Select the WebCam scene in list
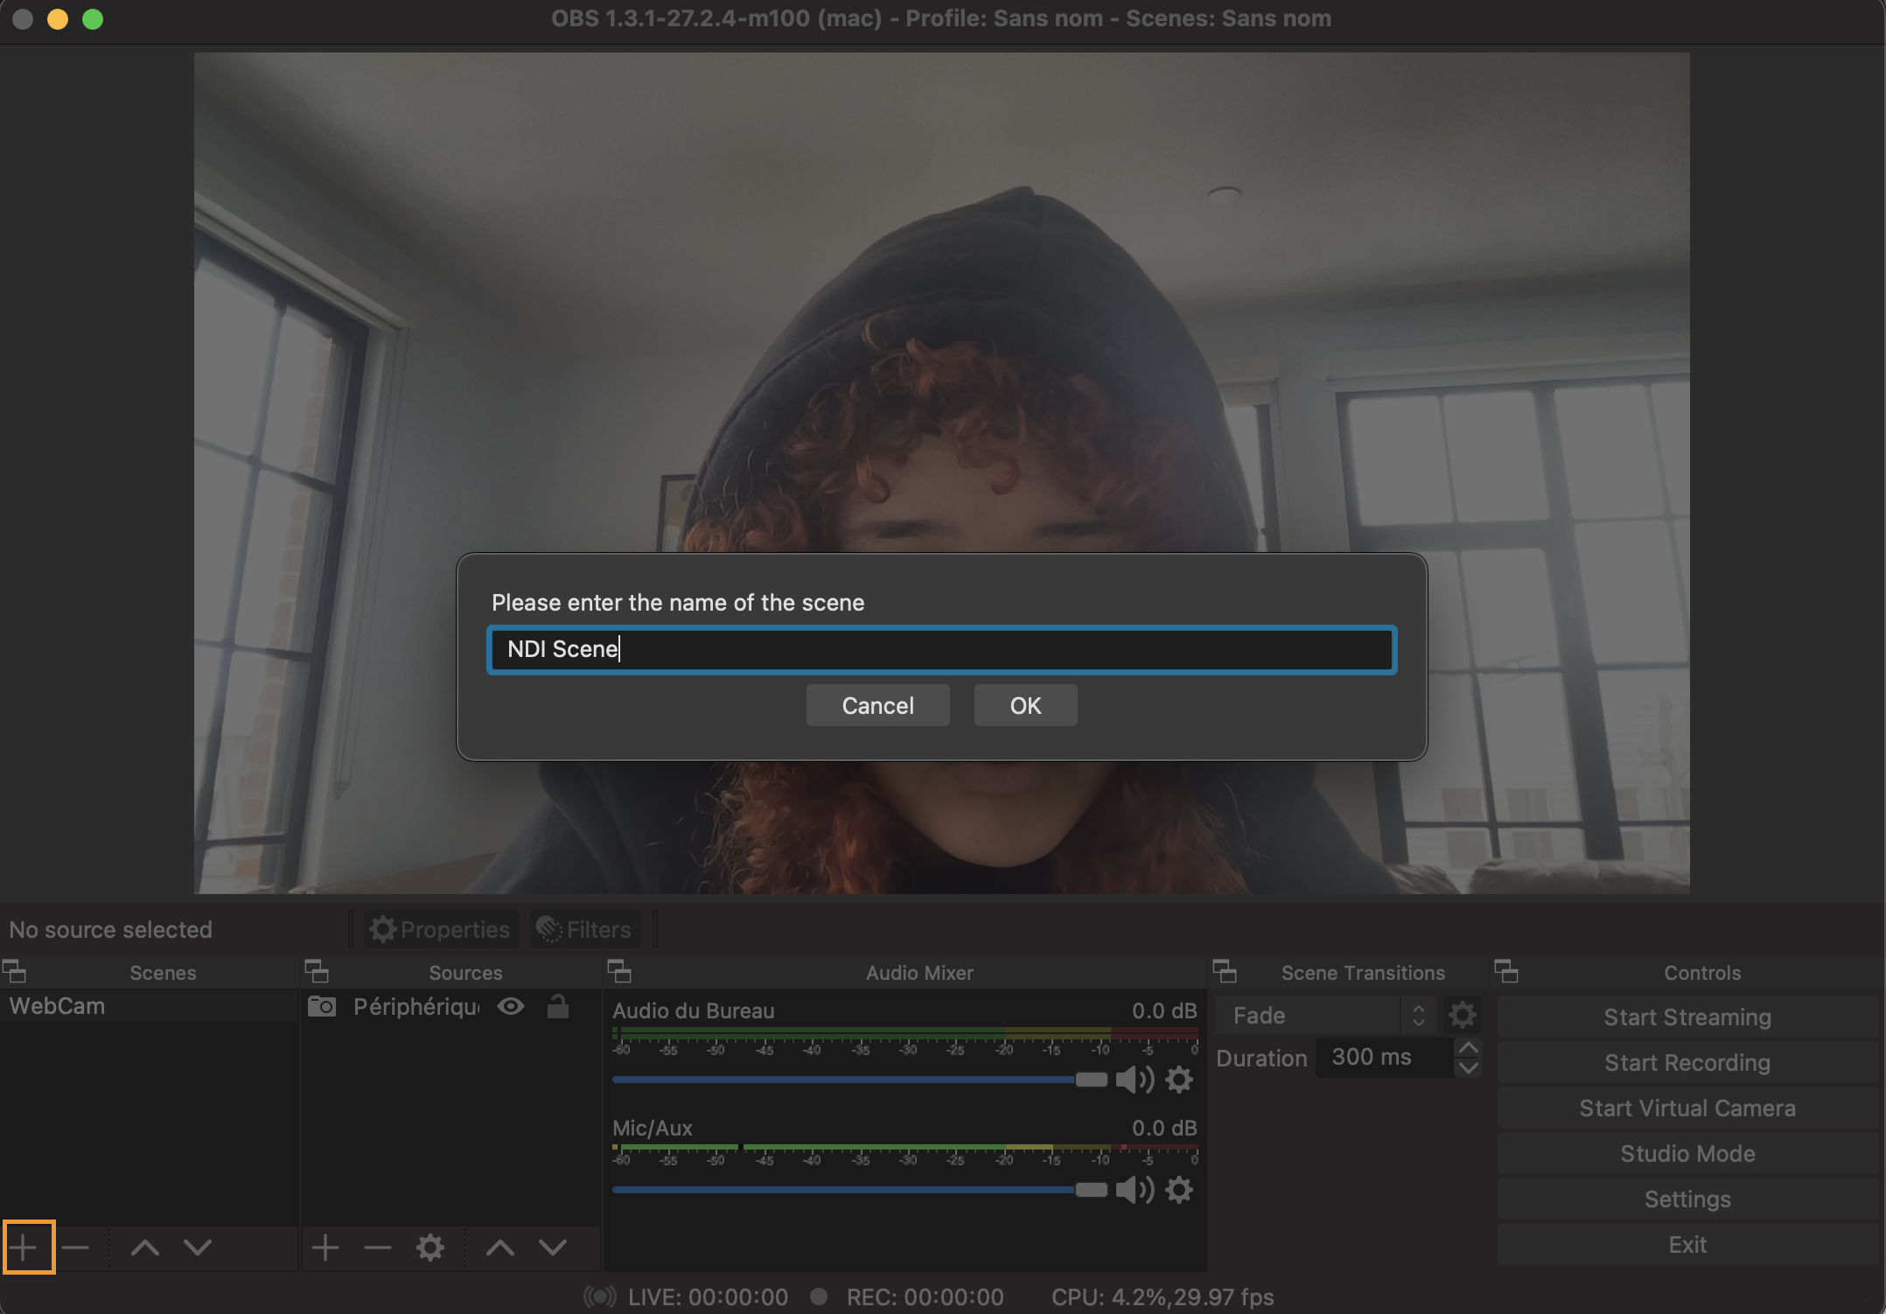 (x=58, y=1007)
